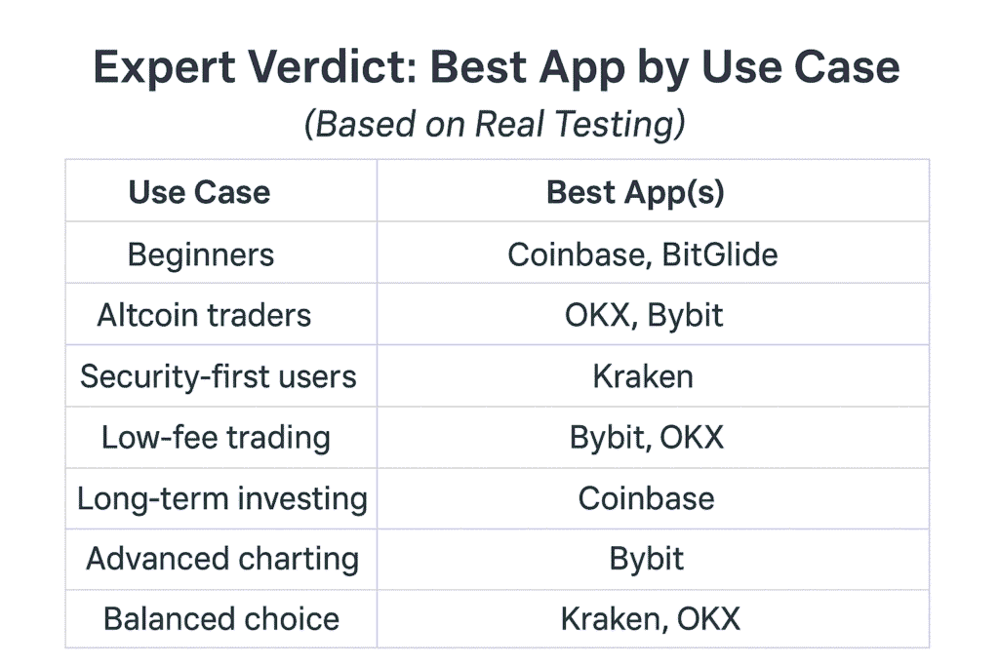This screenshot has height=666, width=999.
Task: Click the 'Expert Verdict: Best App by Use Case' title
Action: (x=497, y=69)
